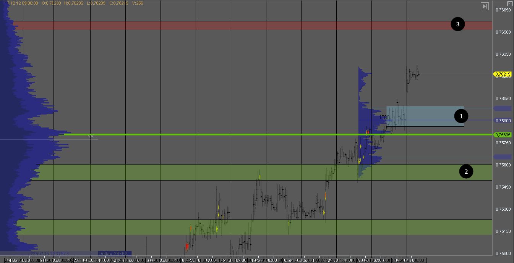
Task: Click the 0,76500 label on the price axis
Action: coord(503,32)
